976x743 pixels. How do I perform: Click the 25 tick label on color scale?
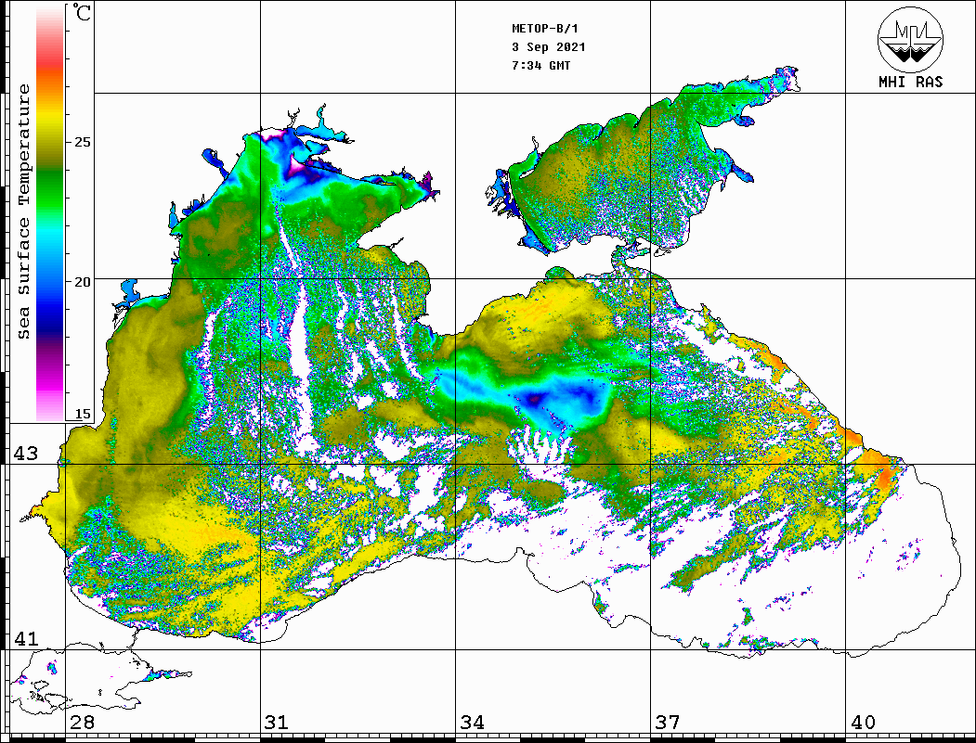click(82, 142)
